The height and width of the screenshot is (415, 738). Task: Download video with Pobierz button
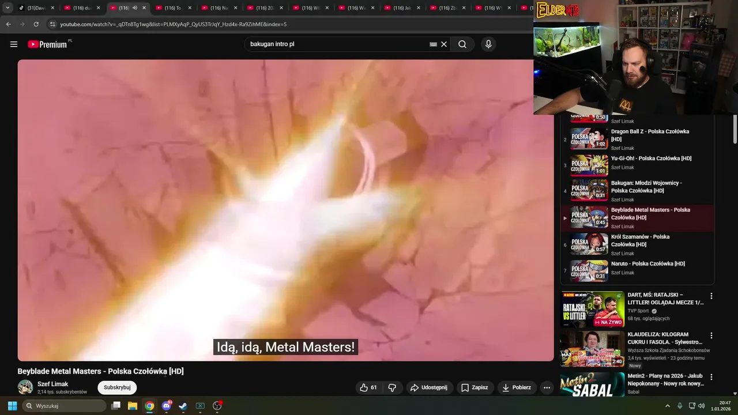click(x=517, y=387)
